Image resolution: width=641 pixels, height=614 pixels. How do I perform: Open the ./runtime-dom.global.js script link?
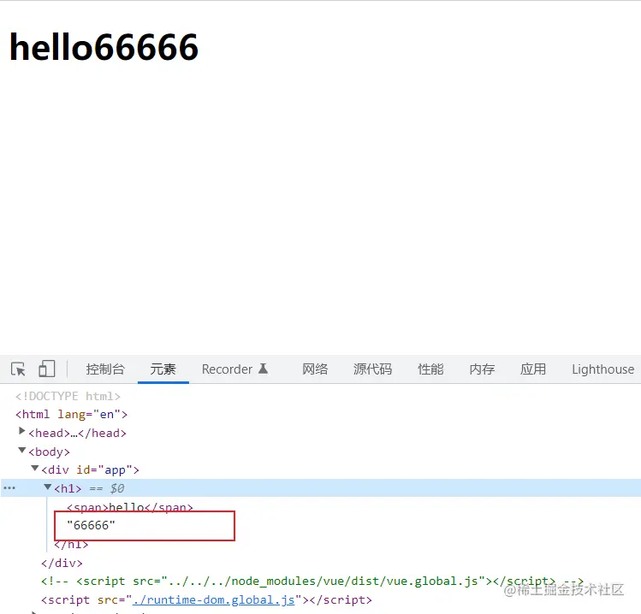213,599
